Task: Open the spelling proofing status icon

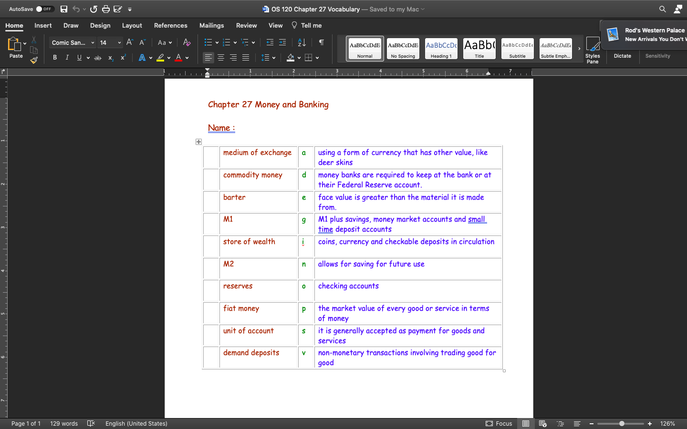Action: point(91,423)
